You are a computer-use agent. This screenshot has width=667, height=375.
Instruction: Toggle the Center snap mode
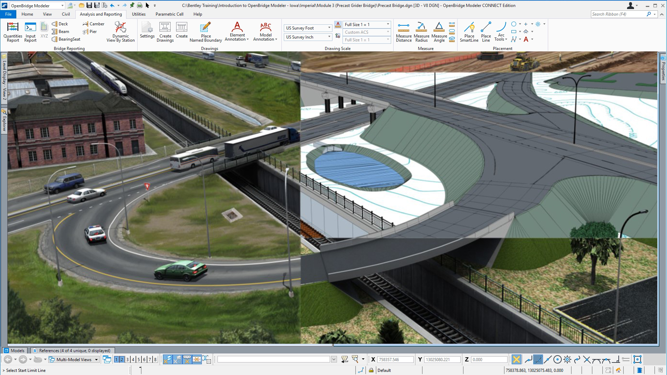tap(557, 359)
